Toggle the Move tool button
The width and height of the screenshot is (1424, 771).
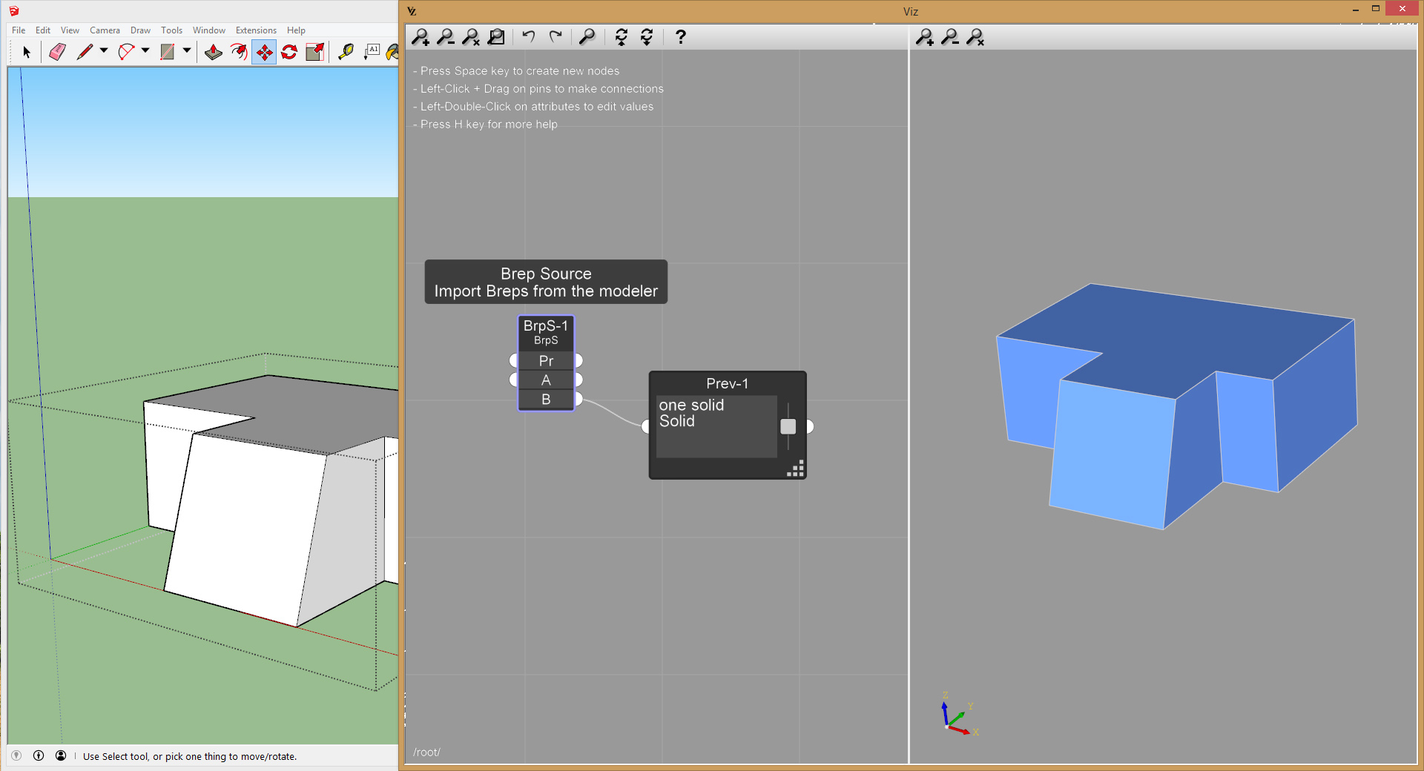tap(264, 52)
